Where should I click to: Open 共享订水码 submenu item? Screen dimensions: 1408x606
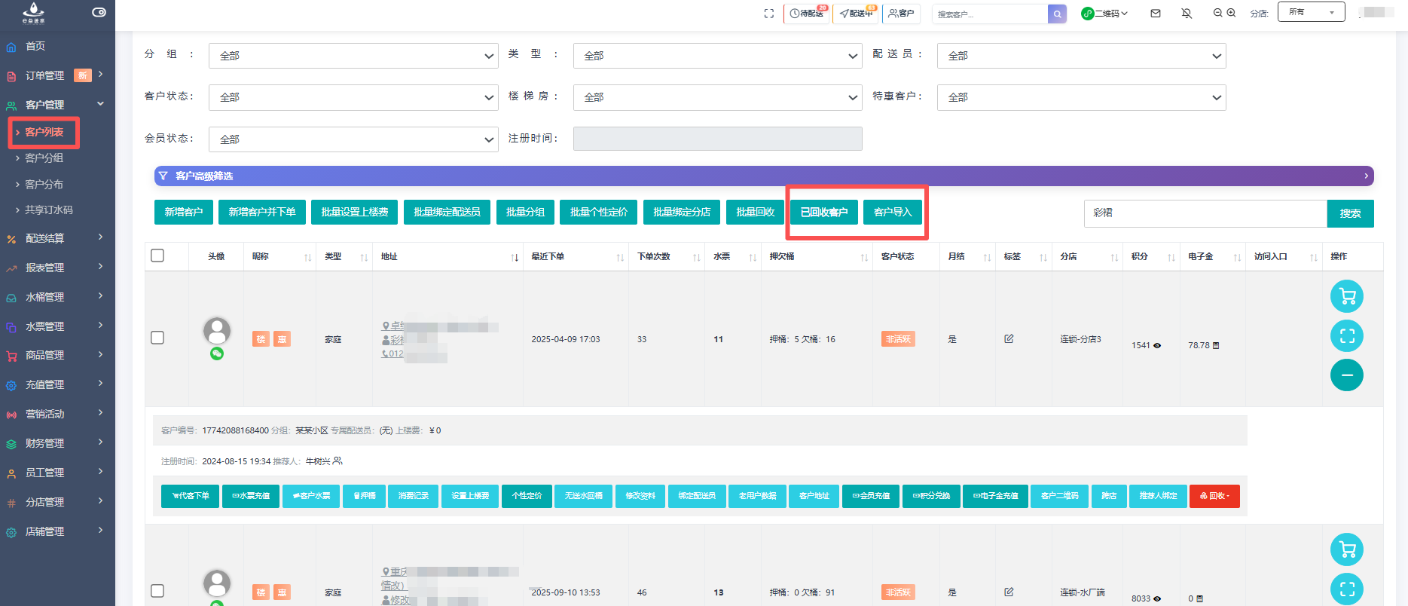(x=49, y=210)
